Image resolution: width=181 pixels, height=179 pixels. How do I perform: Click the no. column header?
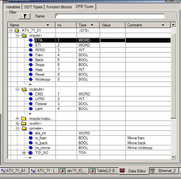click(x=66, y=25)
